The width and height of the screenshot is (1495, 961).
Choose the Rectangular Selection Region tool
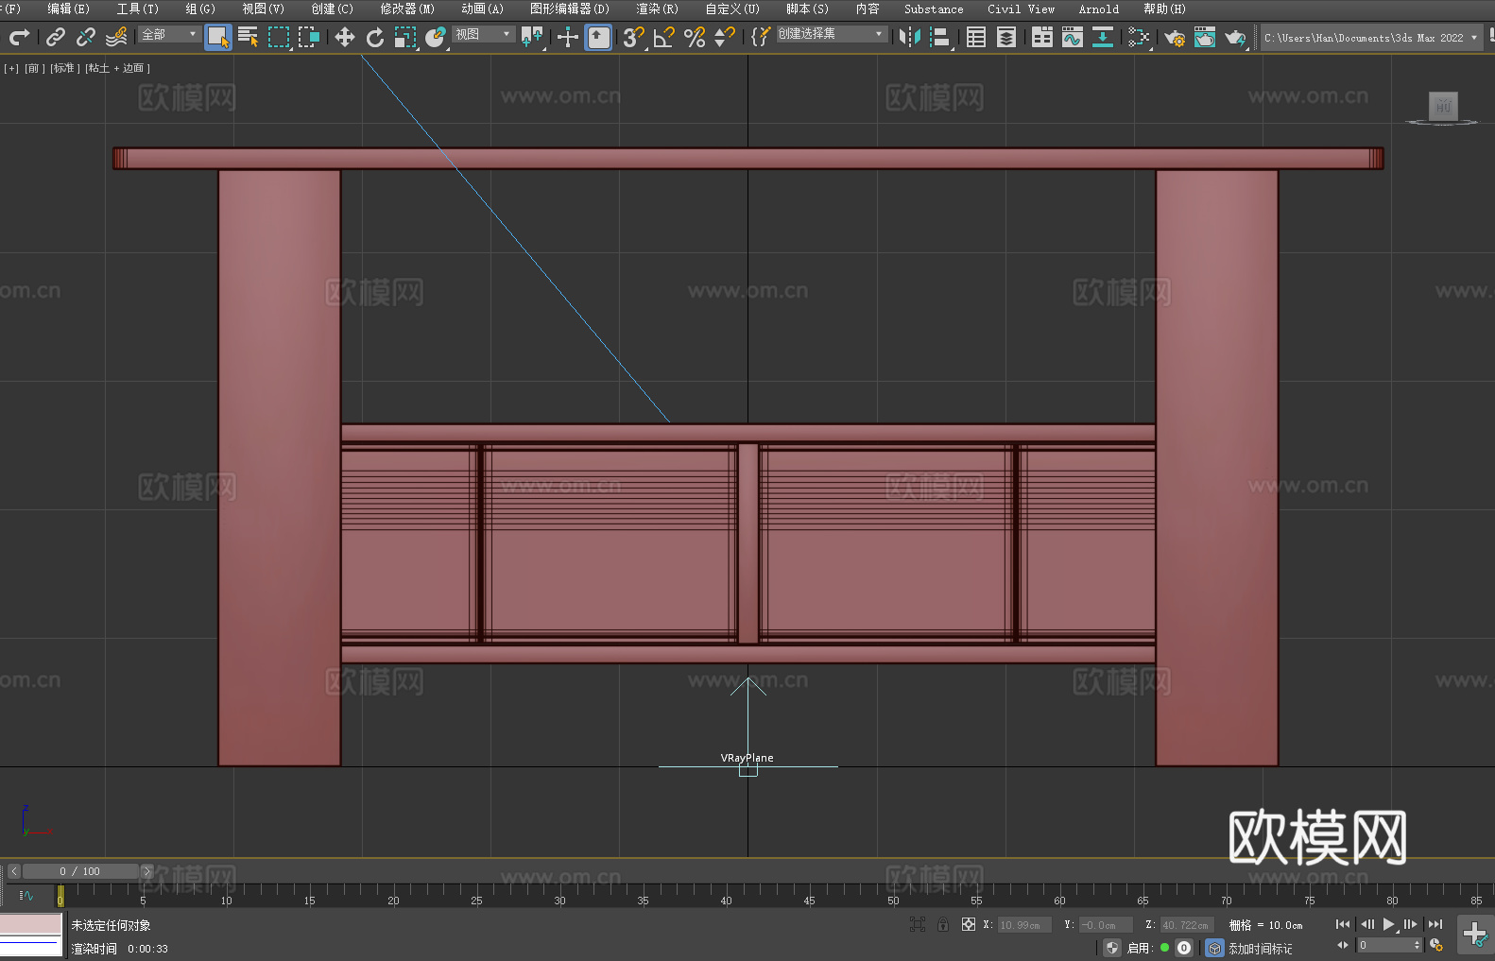[x=279, y=37]
